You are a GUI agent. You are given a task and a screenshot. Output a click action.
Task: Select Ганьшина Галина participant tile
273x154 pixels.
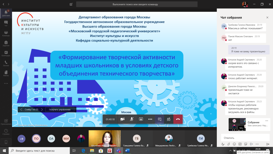coord(137,139)
